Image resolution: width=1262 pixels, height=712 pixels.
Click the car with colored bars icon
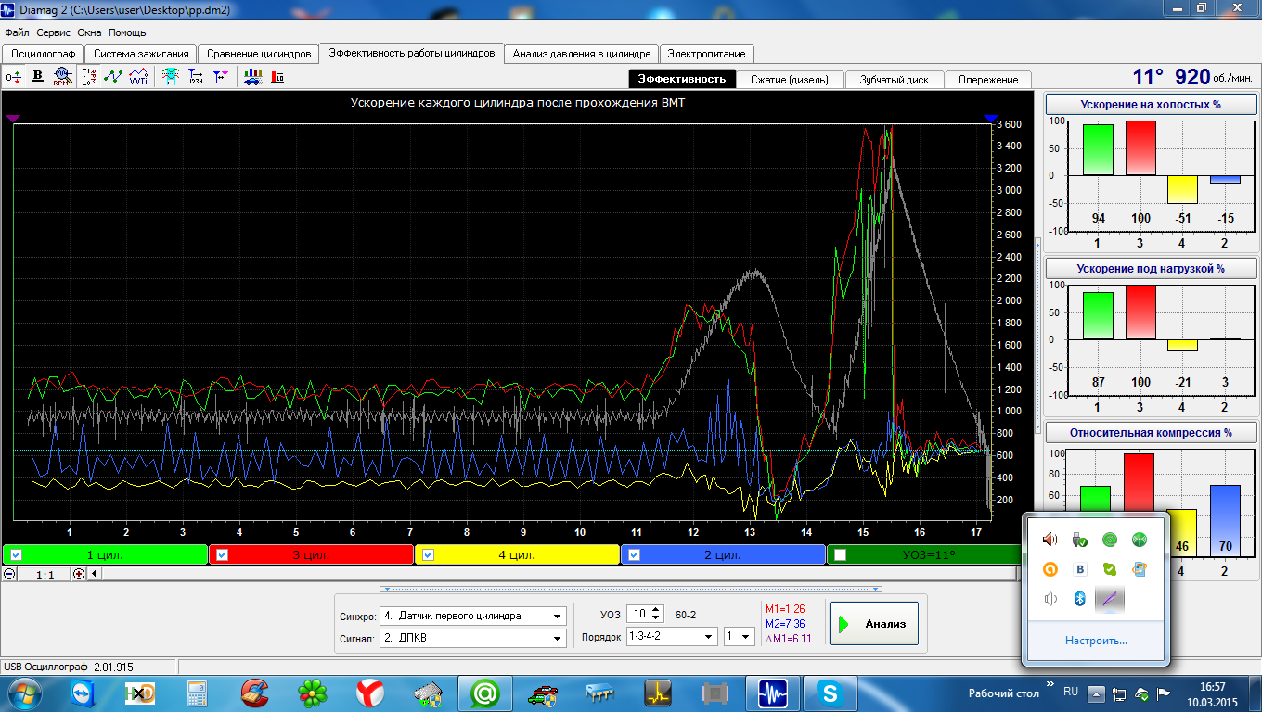click(x=252, y=77)
